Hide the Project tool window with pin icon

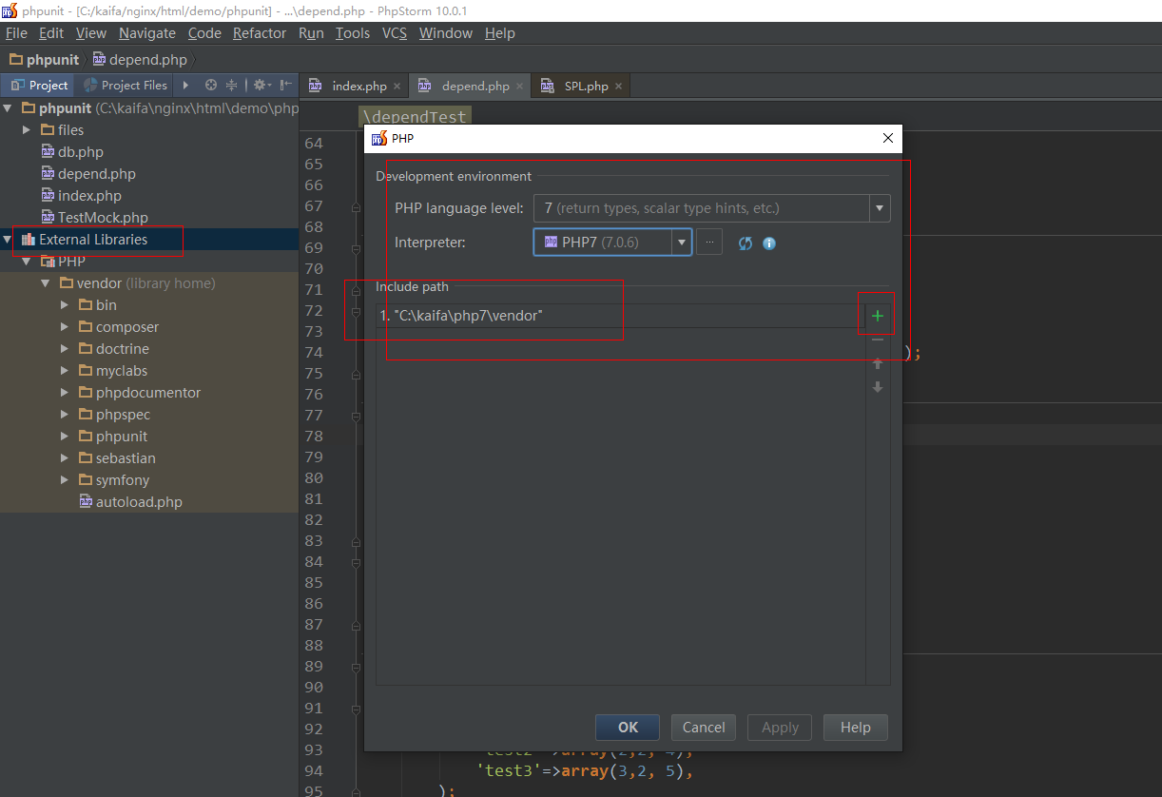(x=286, y=85)
